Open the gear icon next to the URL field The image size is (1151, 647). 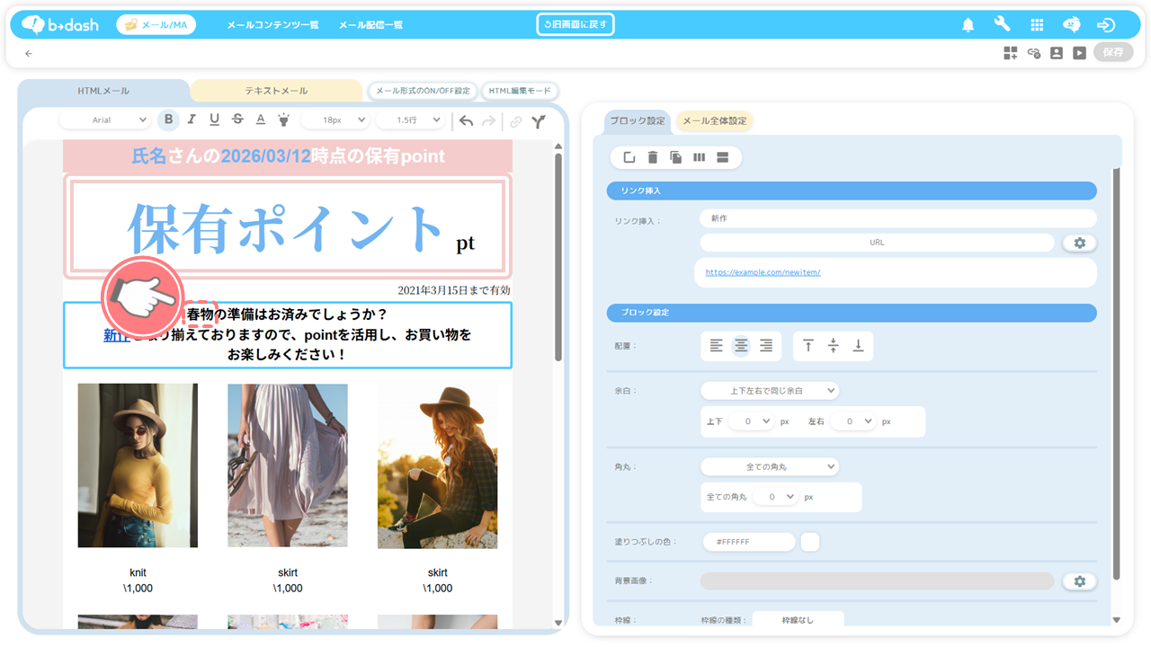(x=1079, y=243)
